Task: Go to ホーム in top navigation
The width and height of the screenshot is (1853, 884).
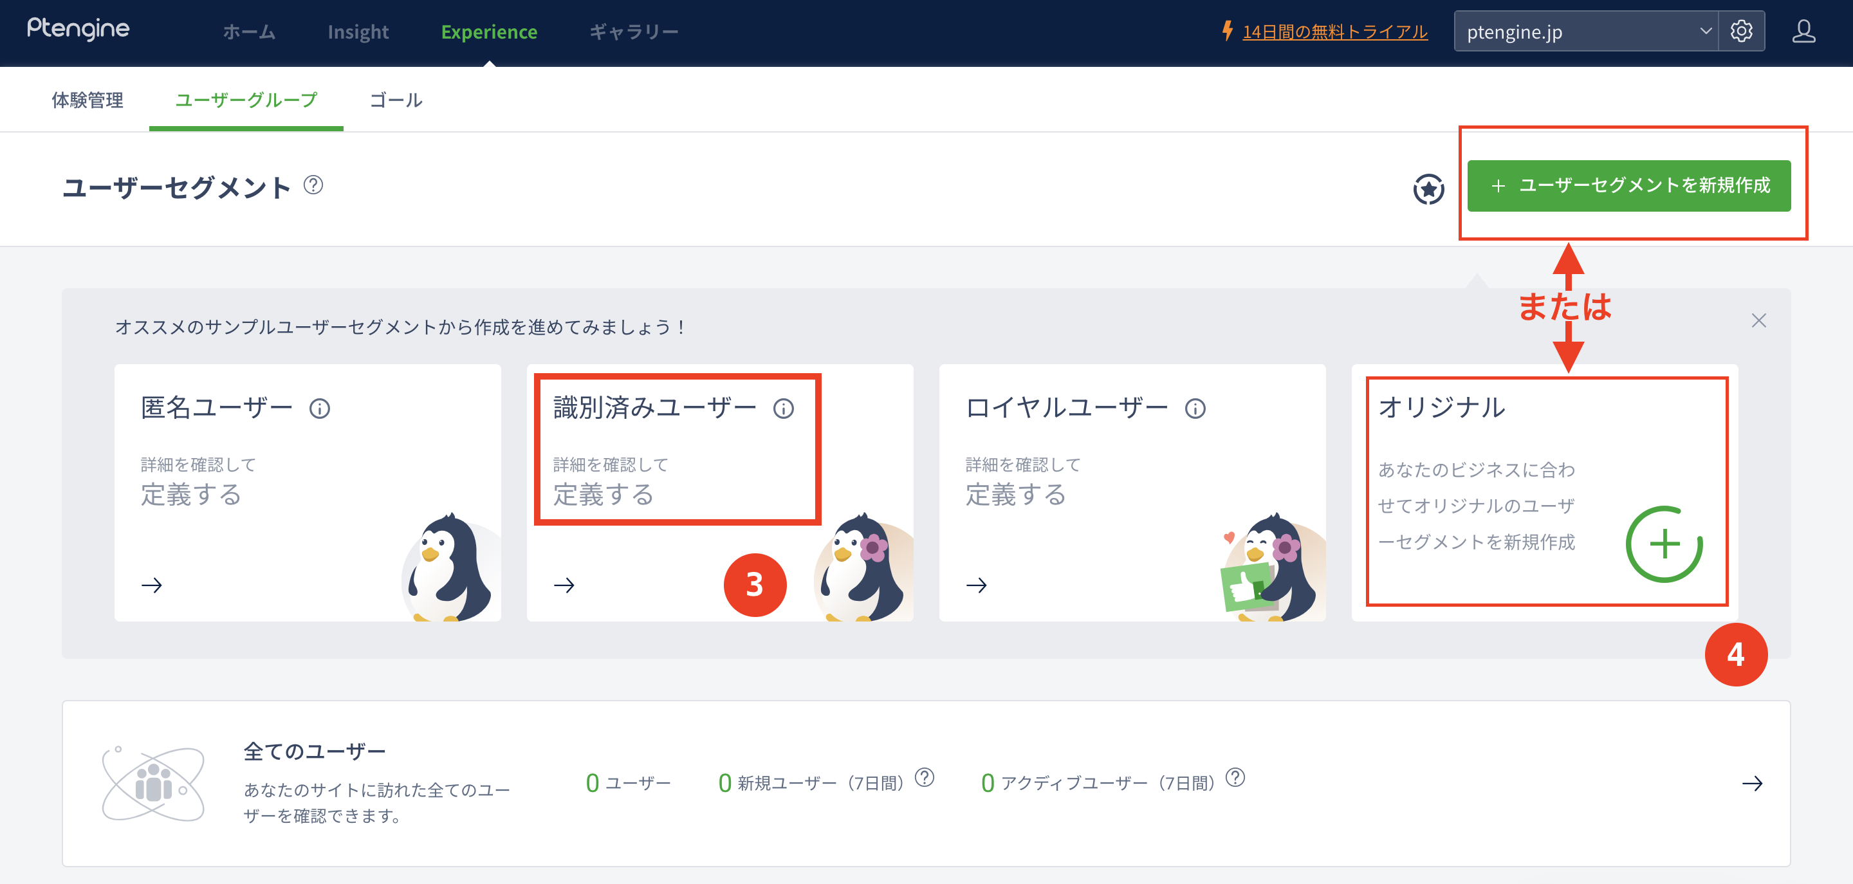Action: point(249,32)
